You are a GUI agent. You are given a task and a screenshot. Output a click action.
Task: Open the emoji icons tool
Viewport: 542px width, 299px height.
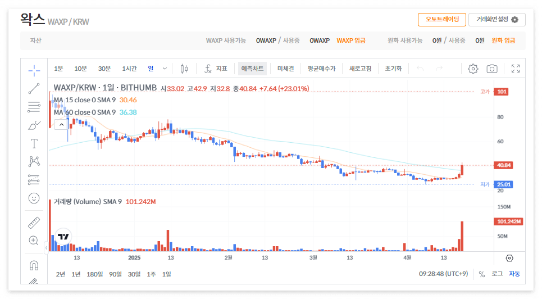(x=34, y=198)
